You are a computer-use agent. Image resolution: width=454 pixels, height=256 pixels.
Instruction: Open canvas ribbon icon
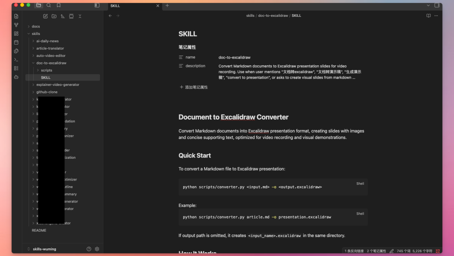tap(16, 34)
